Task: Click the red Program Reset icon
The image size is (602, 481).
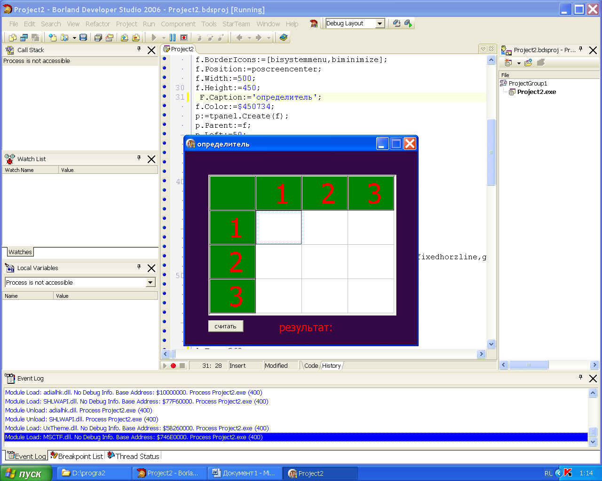Action: click(184, 38)
